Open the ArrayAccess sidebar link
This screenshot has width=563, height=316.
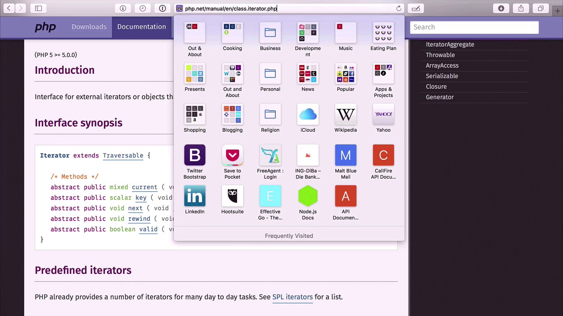tap(442, 65)
